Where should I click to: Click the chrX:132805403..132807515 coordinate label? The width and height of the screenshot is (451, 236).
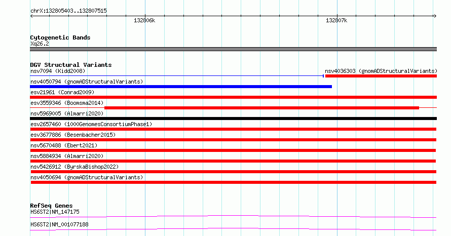68,11
